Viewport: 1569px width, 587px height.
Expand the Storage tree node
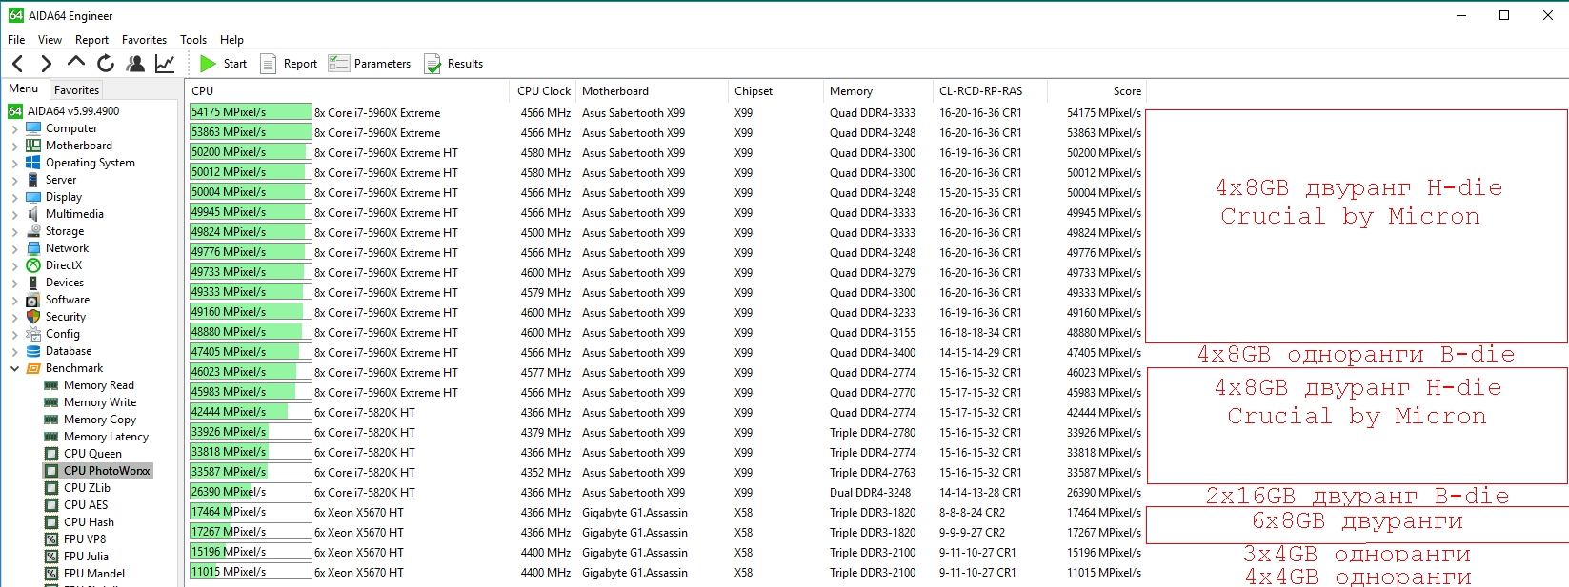click(14, 231)
